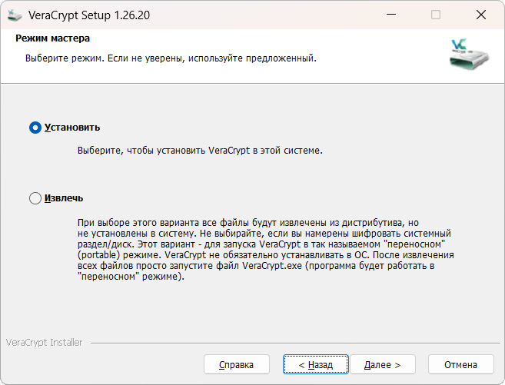This screenshot has height=385, width=505.
Task: Click the VeraCrypt icon in the title bar
Action: click(x=15, y=15)
